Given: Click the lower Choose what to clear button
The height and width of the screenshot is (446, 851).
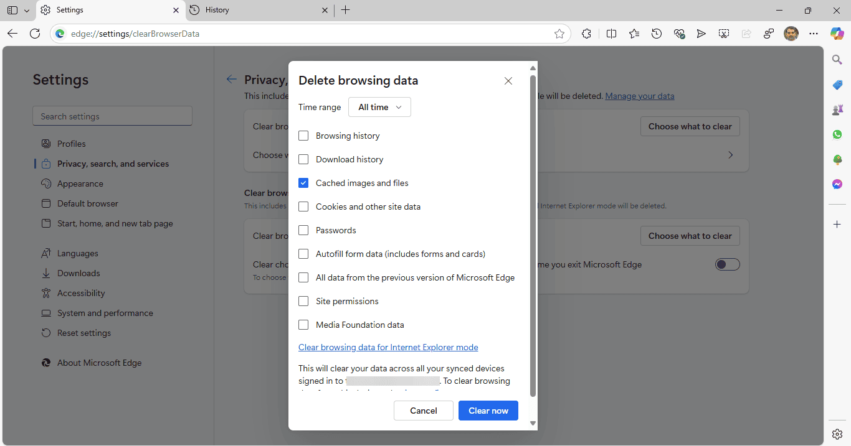Looking at the screenshot, I should 690,236.
